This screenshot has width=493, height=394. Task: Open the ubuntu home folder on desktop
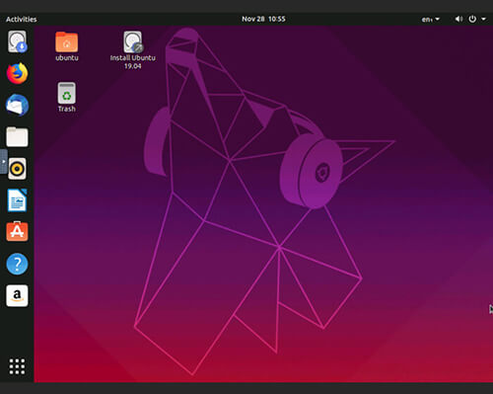tap(67, 46)
